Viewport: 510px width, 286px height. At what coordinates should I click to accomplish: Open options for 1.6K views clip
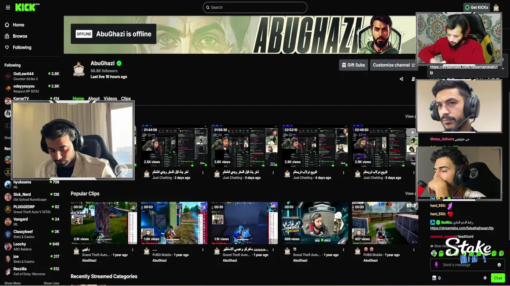[203, 249]
